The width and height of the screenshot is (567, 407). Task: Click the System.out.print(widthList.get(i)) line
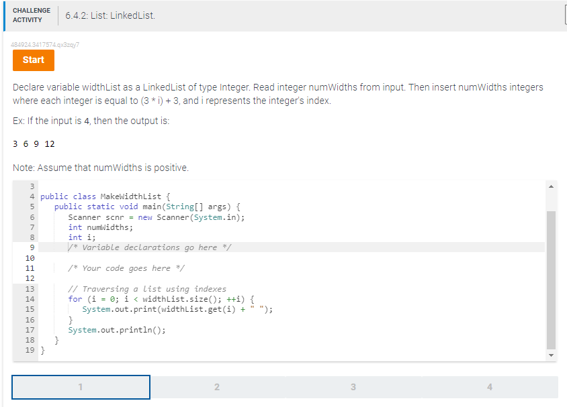pyautogui.click(x=177, y=309)
